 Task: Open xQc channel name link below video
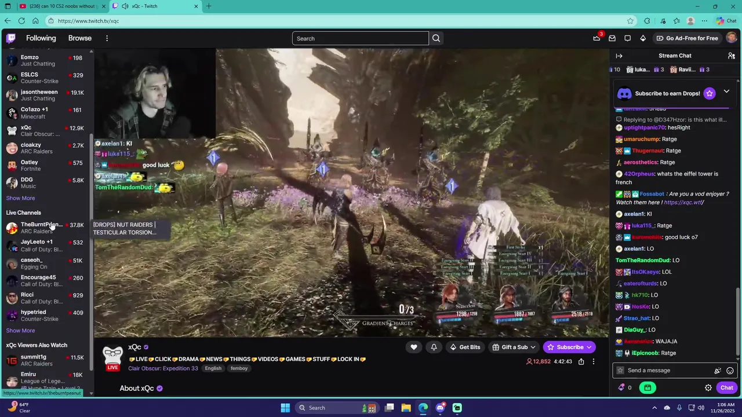click(134, 347)
